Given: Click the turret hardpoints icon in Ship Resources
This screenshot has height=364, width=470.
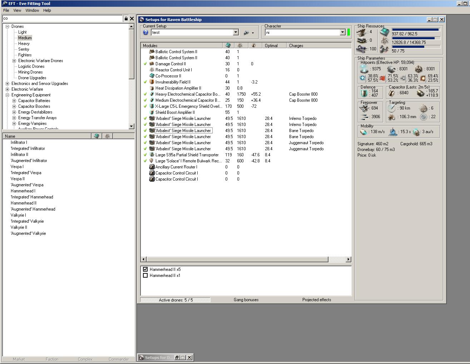Looking at the screenshot, I should (362, 32).
